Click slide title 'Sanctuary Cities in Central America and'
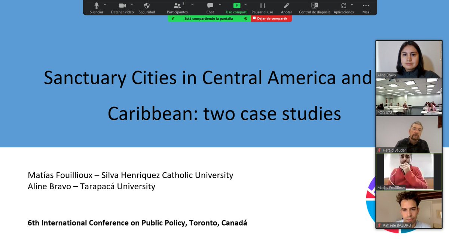 click(208, 78)
